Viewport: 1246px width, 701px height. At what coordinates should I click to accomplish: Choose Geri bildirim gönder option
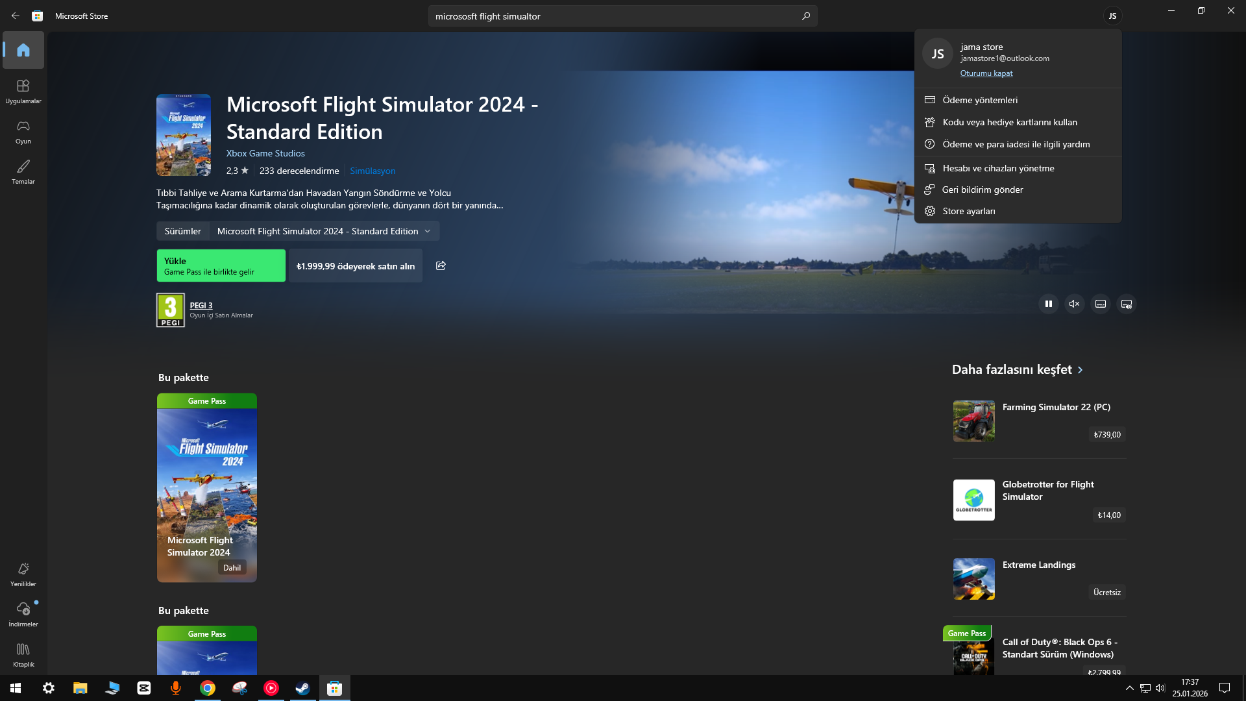1018,190
